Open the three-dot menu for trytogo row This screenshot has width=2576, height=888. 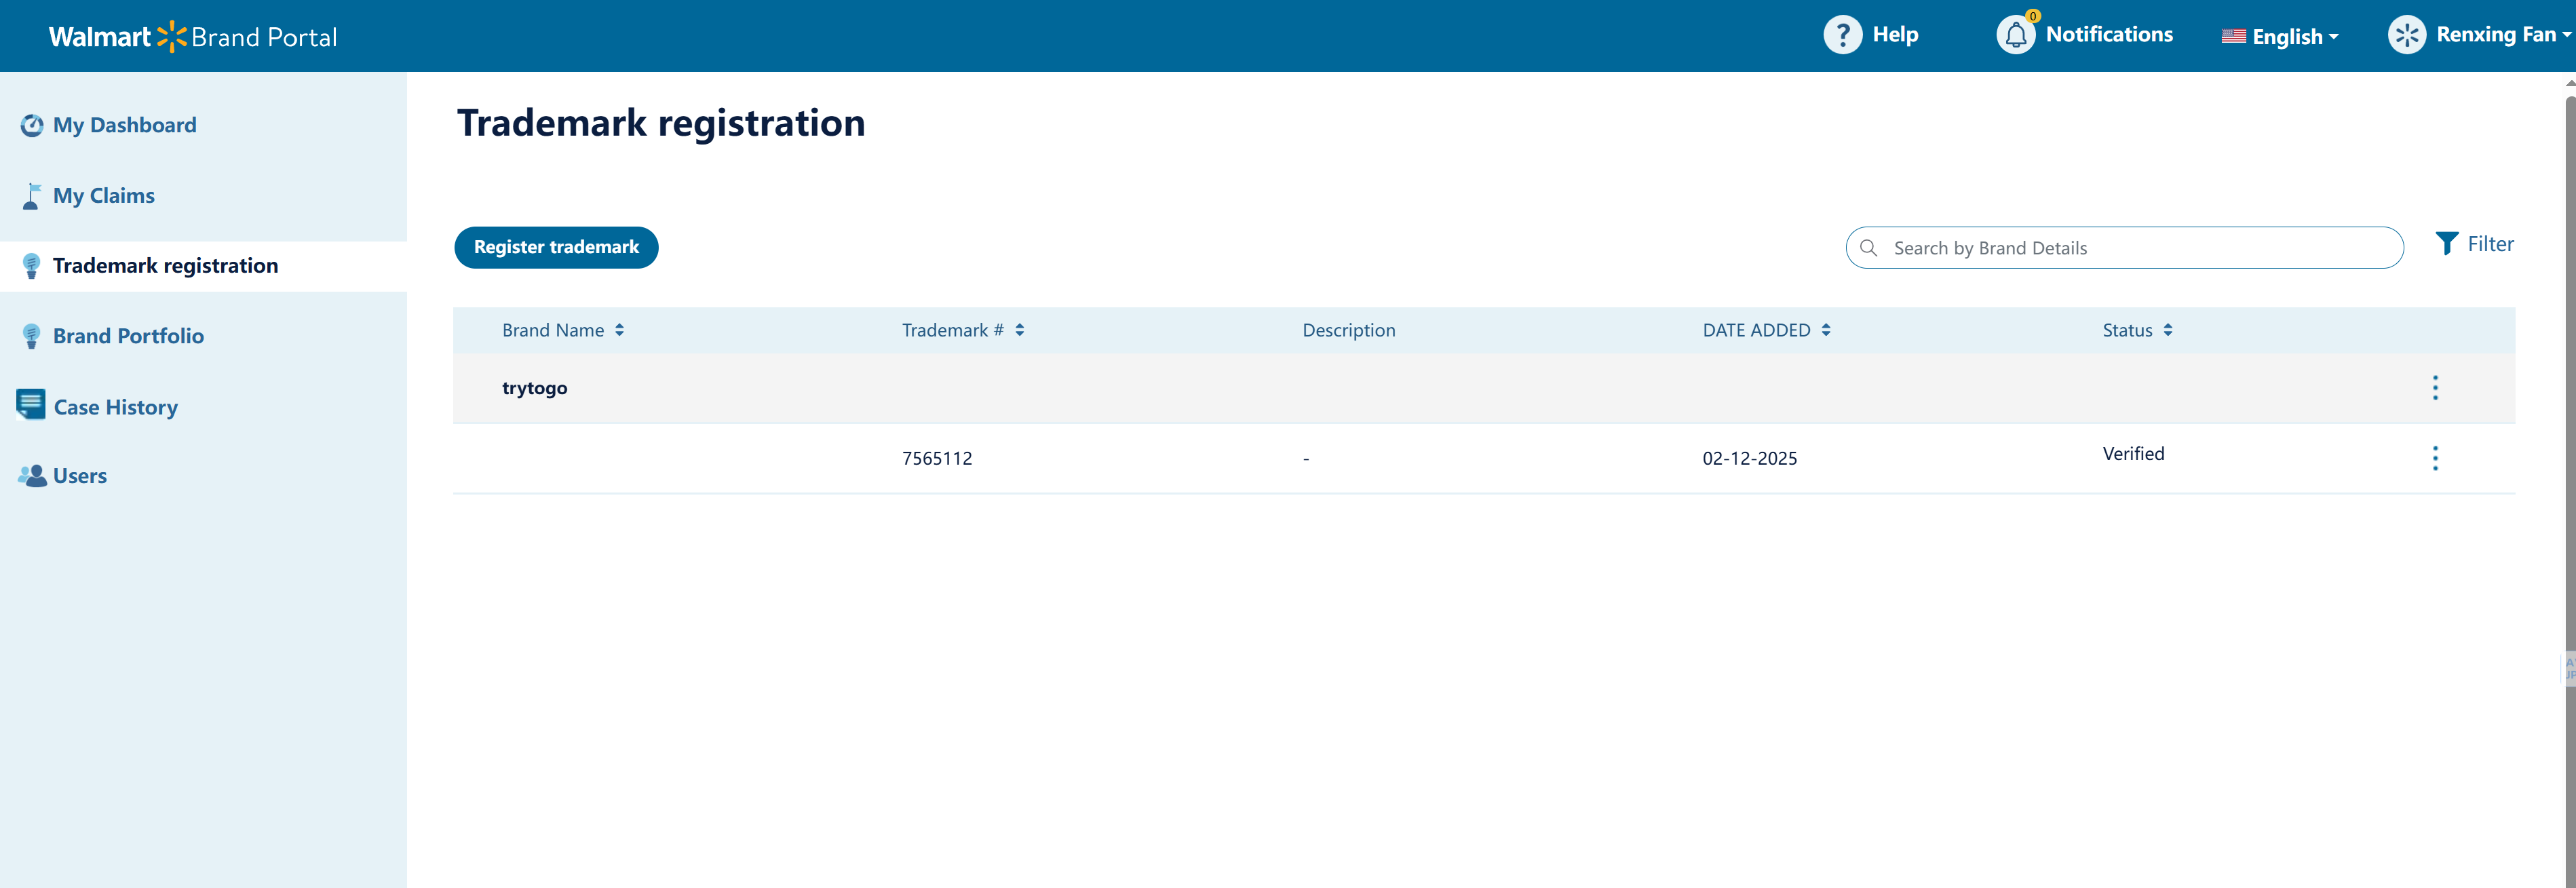(x=2435, y=388)
